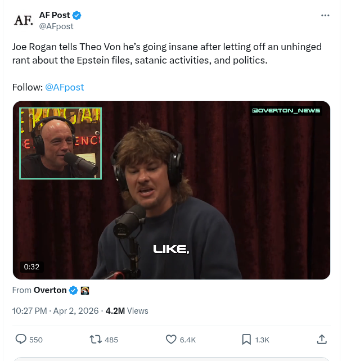
Task: Play the Theo Von video
Action: click(171, 190)
